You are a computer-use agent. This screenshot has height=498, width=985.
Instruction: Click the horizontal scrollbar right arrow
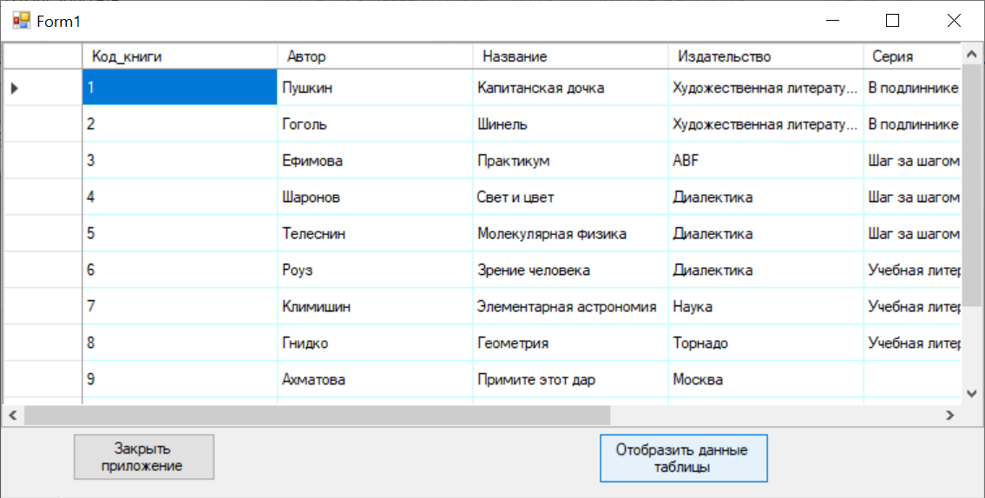pos(949,416)
